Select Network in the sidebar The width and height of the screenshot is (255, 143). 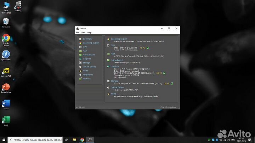(x=87, y=79)
